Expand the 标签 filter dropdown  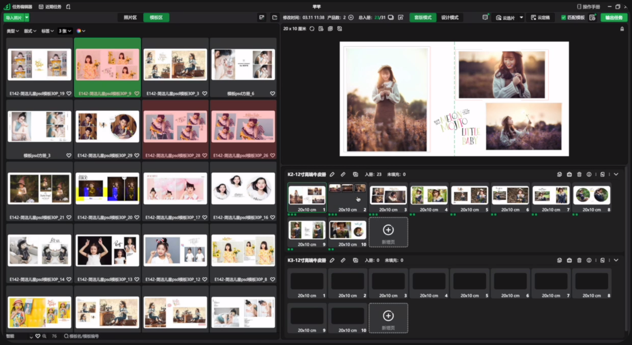coord(48,31)
